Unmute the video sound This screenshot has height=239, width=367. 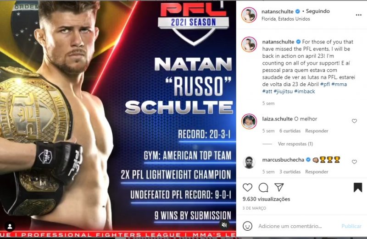(x=224, y=225)
